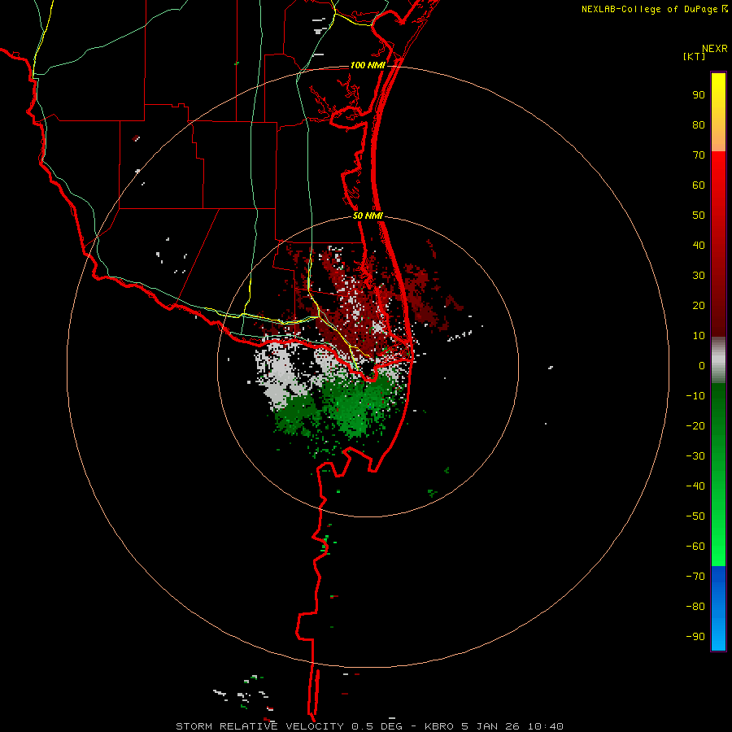Click the -80 value on velocity scale
The height and width of the screenshot is (732, 732).
click(695, 607)
